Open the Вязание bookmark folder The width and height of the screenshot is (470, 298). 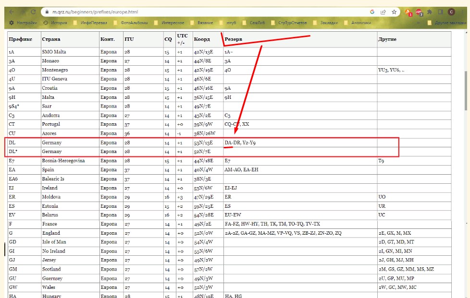coord(201,23)
